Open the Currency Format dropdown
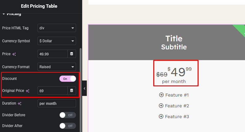The width and height of the screenshot is (245, 132). 57,67
